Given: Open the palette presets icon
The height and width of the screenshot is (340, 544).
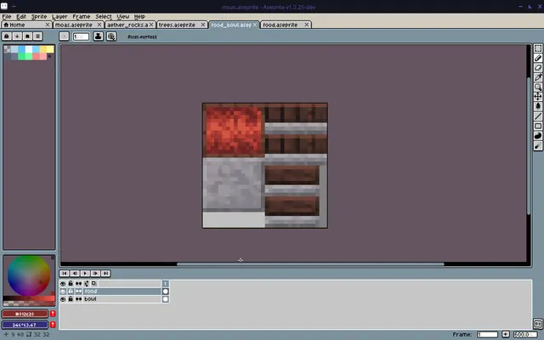Looking at the screenshot, I should point(27,36).
